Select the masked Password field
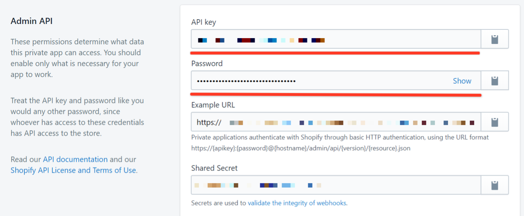Image resolution: width=524 pixels, height=216 pixels. [x=336, y=80]
